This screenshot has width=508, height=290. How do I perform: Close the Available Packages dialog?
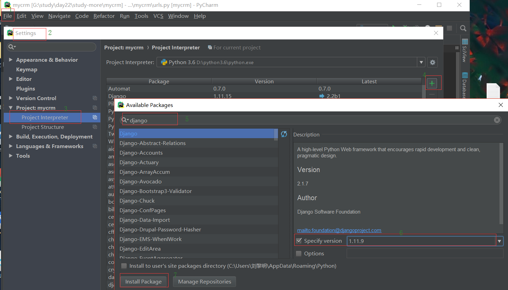pos(501,105)
